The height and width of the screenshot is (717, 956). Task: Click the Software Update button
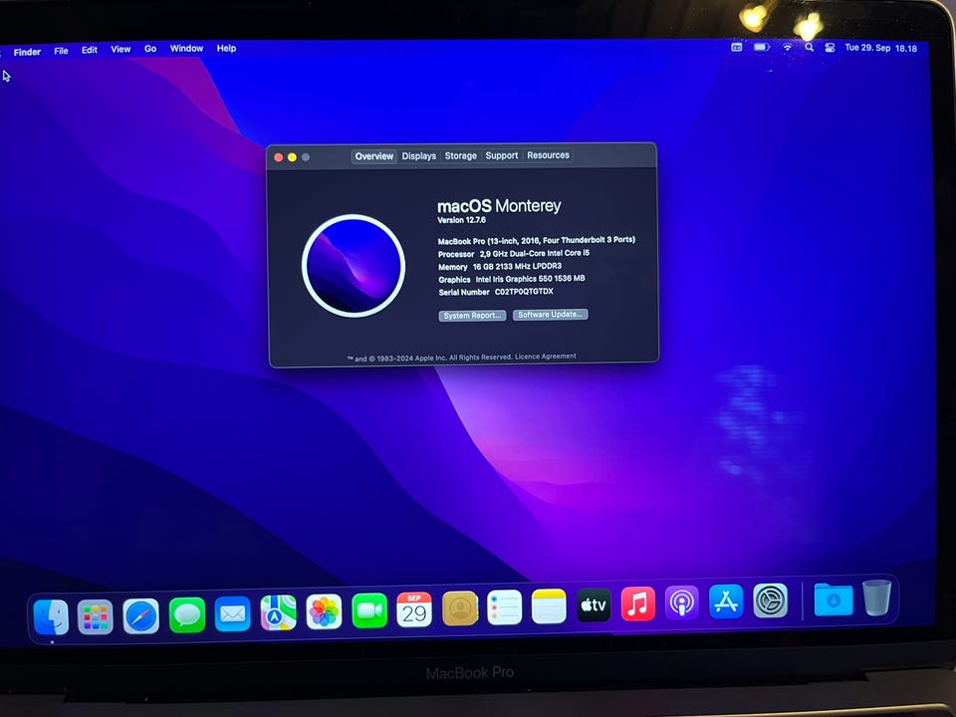click(551, 315)
